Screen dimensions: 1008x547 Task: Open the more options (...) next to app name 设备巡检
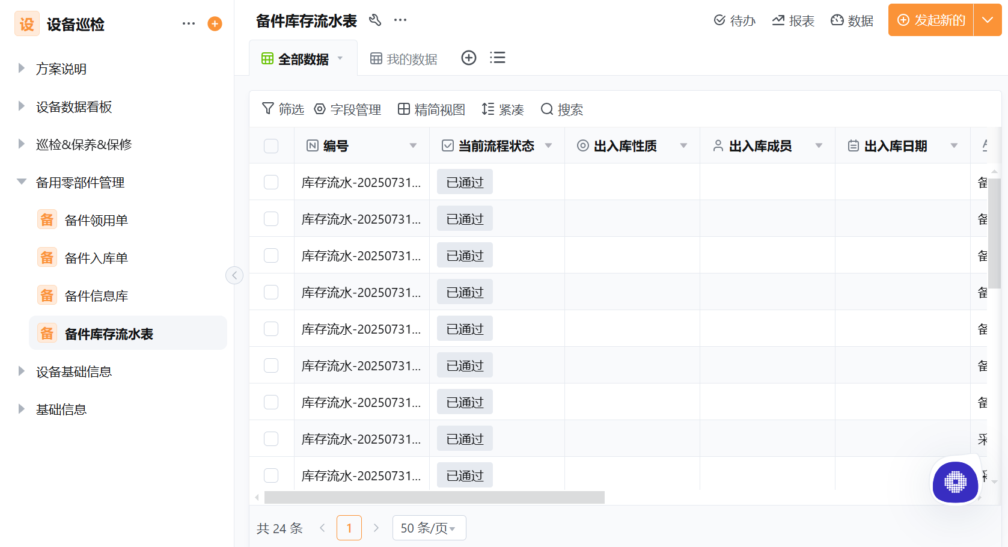[x=188, y=23]
